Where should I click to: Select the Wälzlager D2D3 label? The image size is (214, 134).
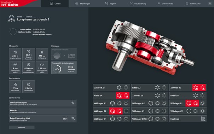[x=140, y=119]
